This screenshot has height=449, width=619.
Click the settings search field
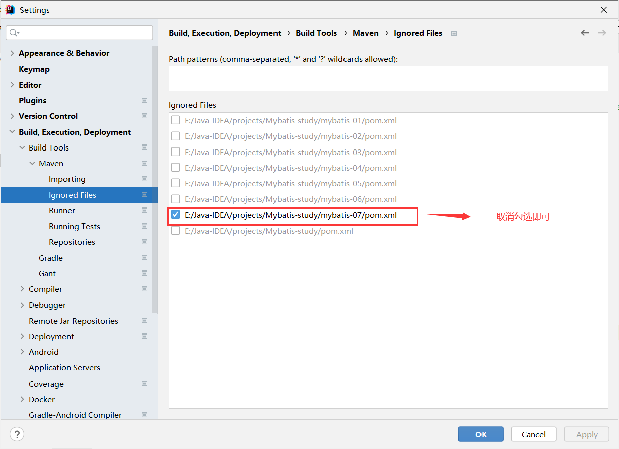coord(79,33)
